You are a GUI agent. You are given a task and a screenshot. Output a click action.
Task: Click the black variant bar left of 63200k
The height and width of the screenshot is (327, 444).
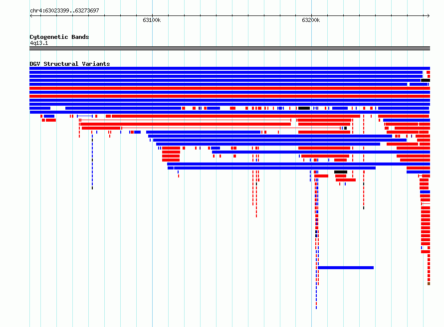pos(304,108)
